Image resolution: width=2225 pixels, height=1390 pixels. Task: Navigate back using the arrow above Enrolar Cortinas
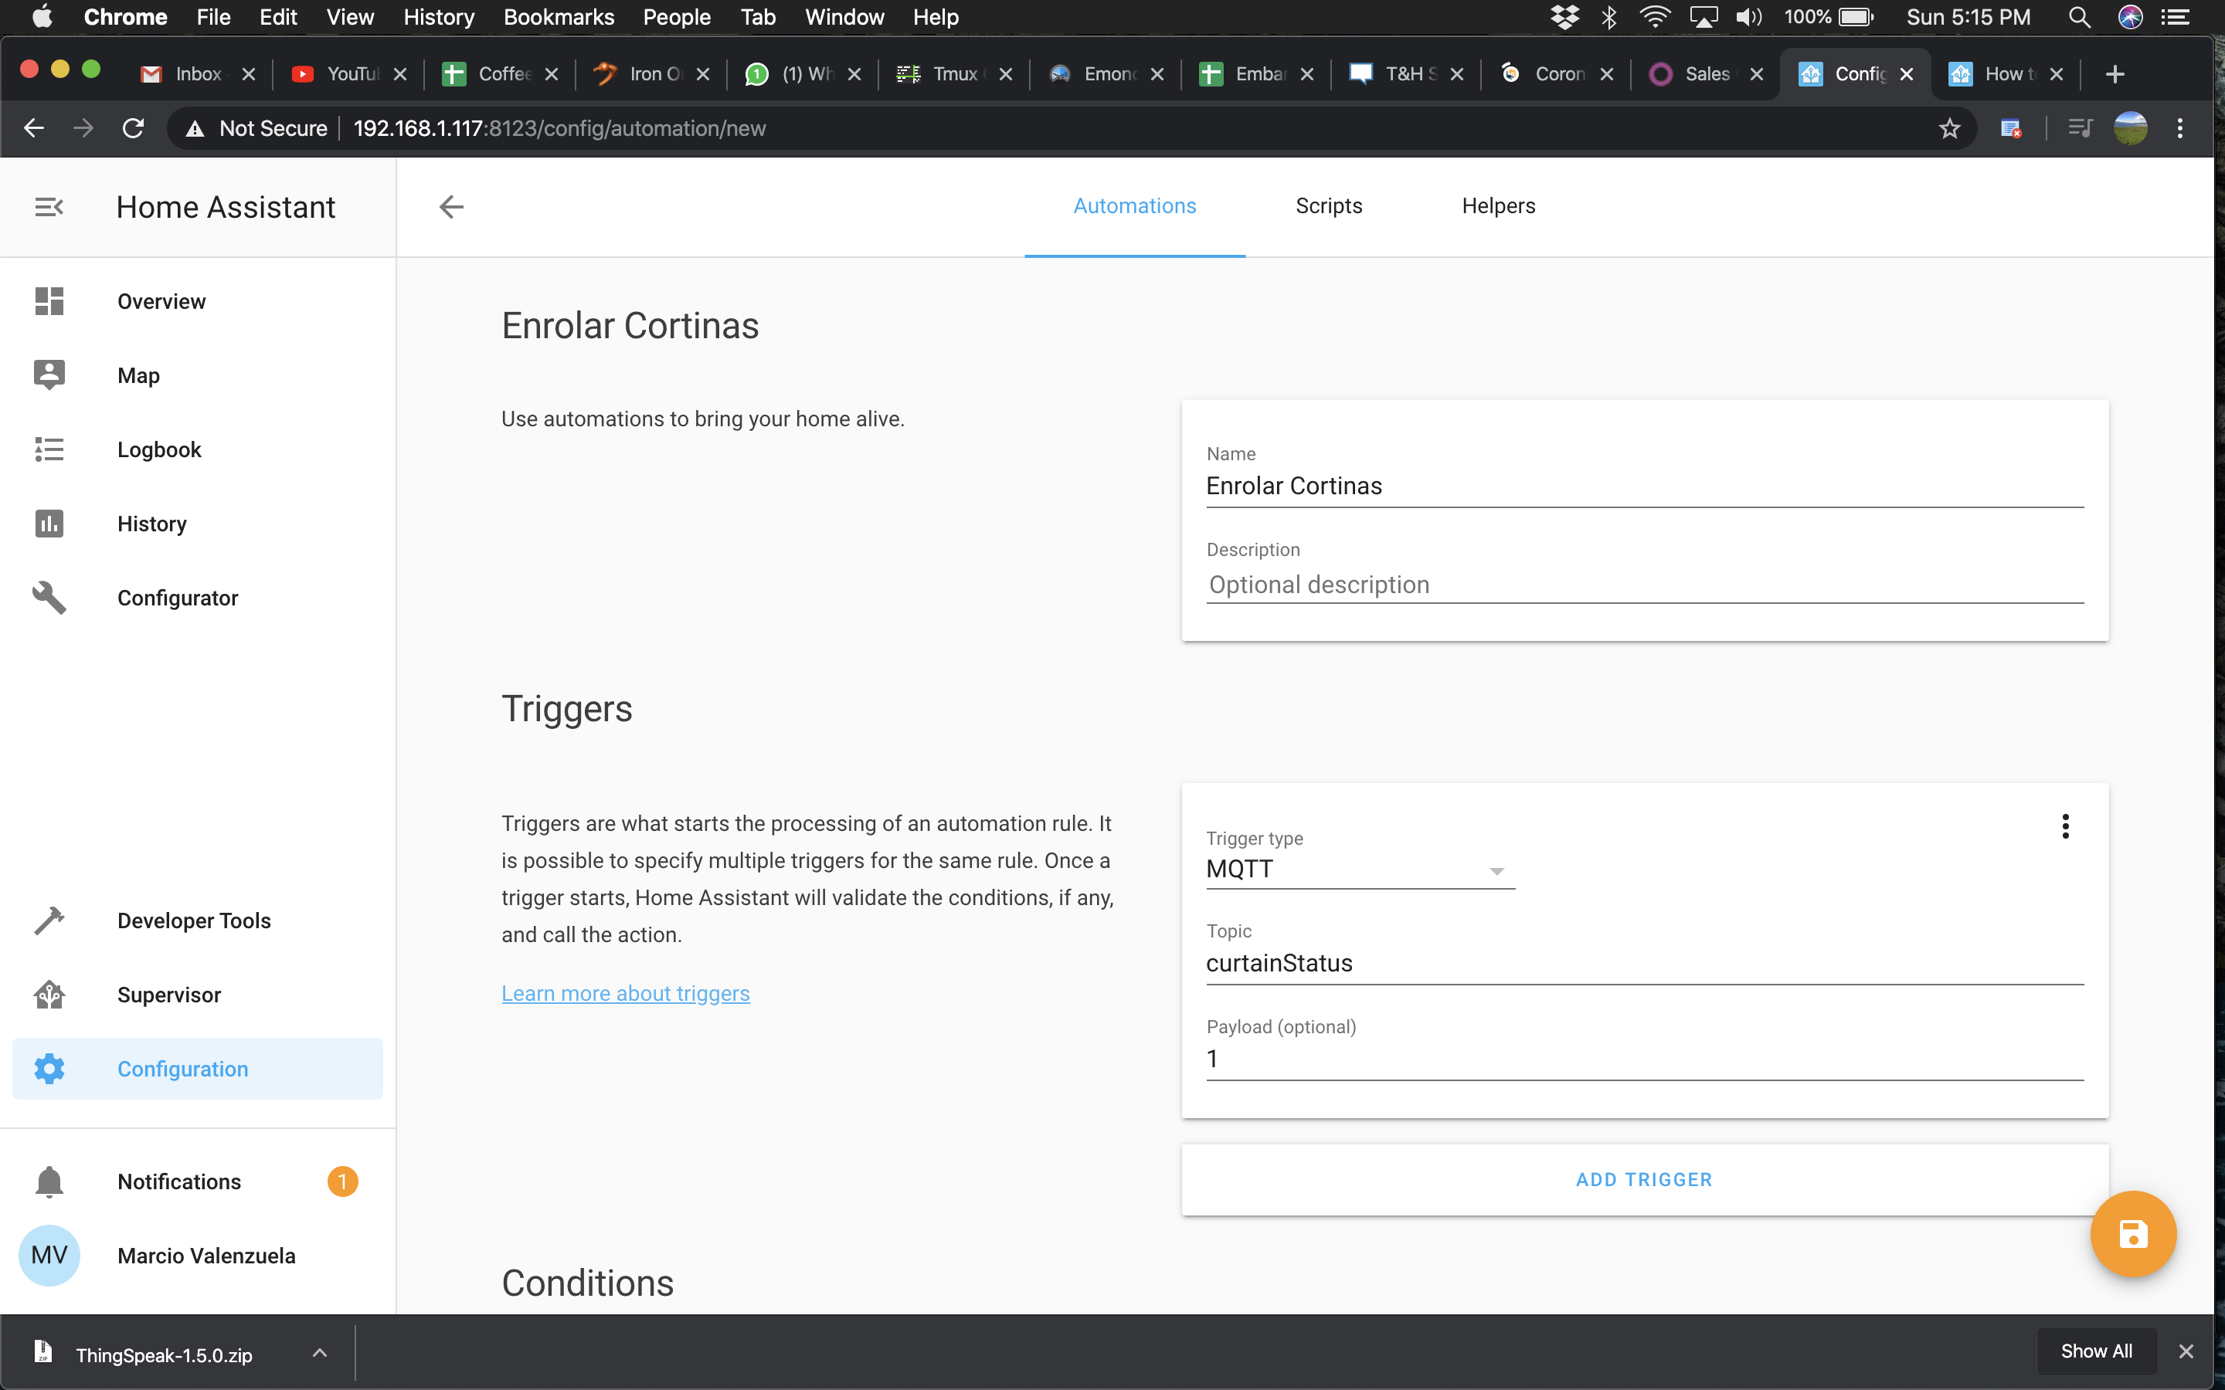coord(450,206)
